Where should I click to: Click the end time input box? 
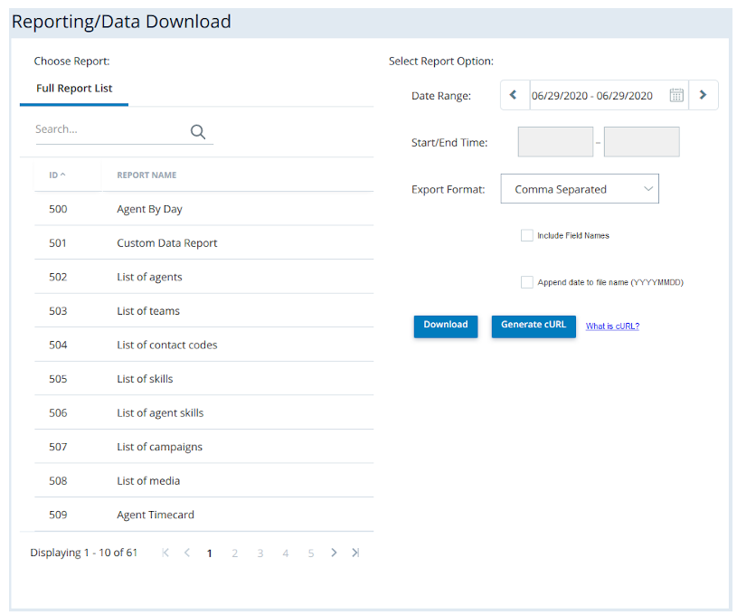(641, 141)
